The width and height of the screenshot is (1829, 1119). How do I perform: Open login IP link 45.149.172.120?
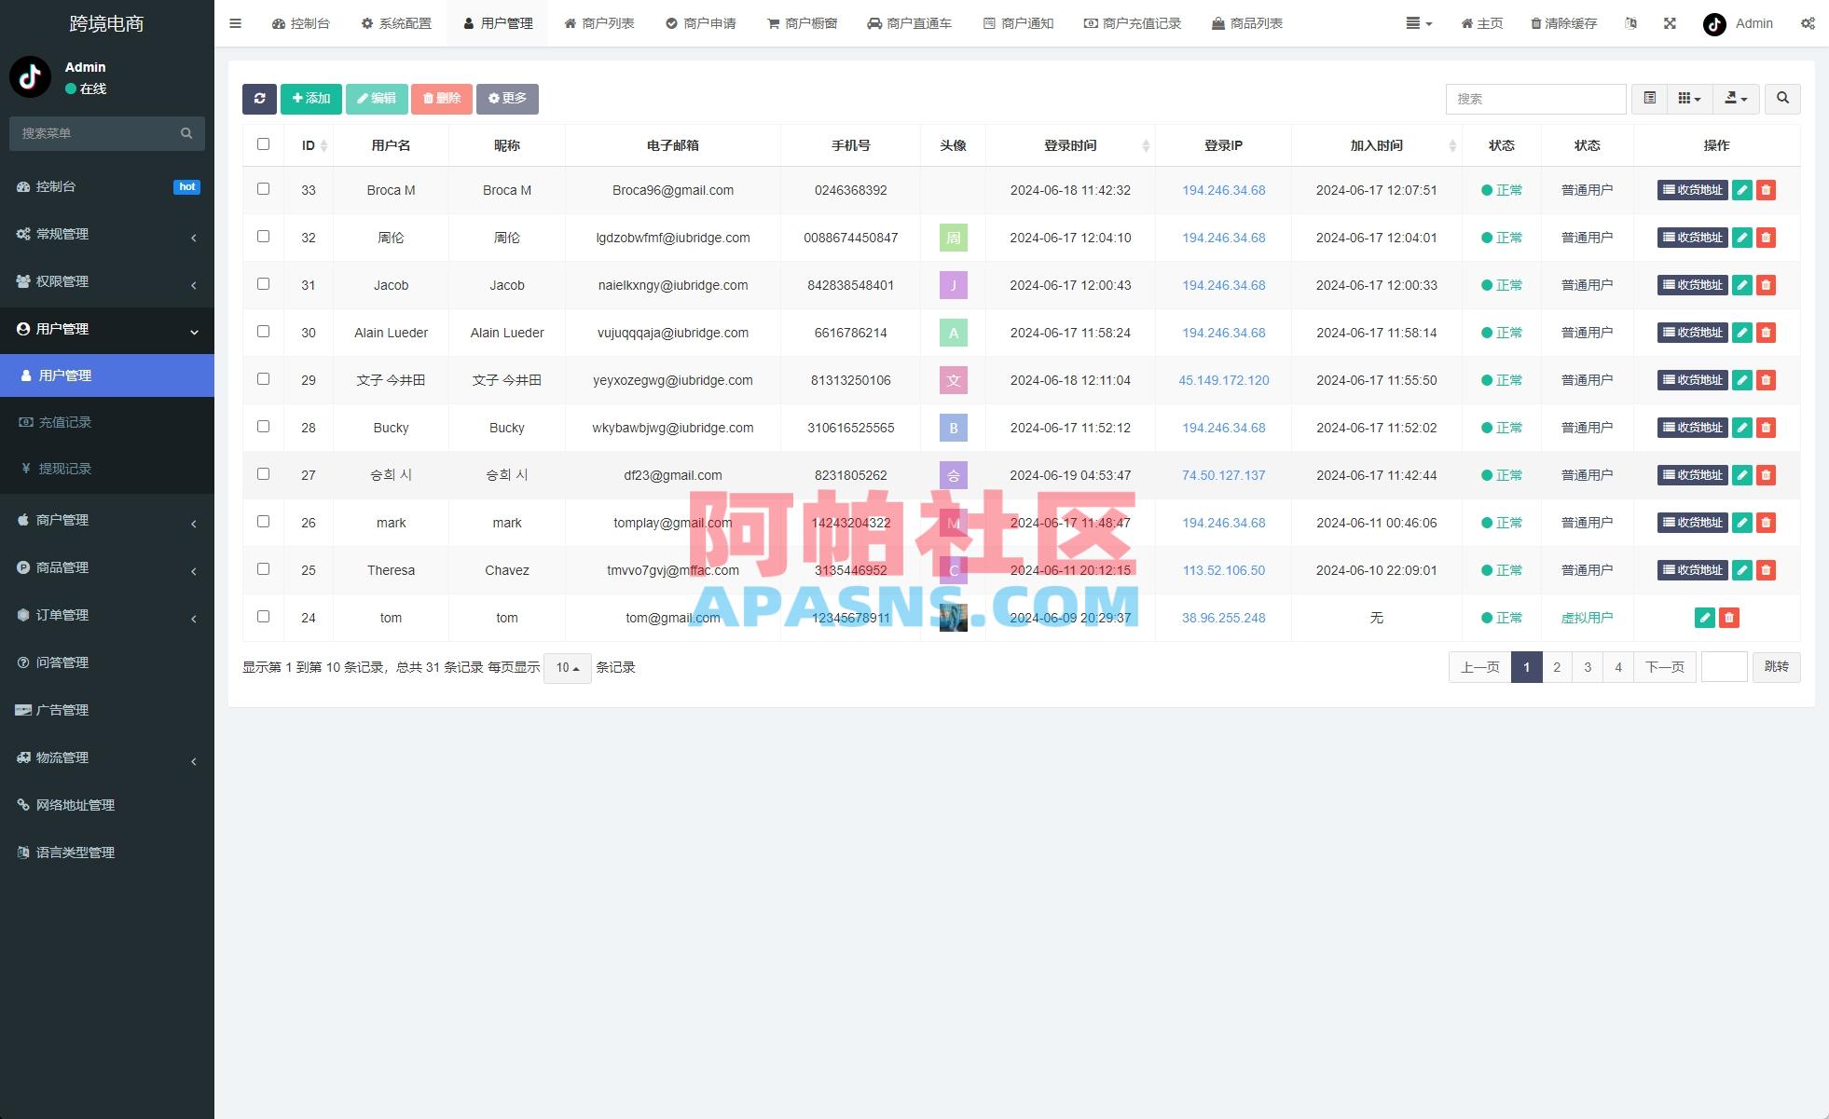coord(1223,380)
